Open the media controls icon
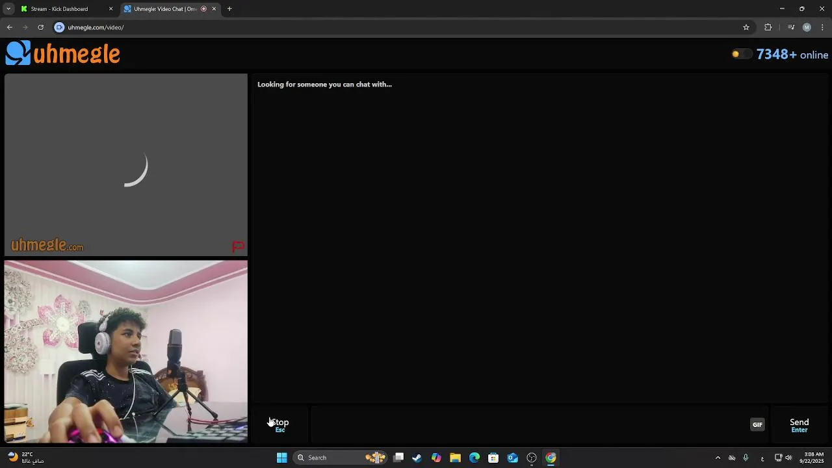832x468 pixels. (791, 27)
